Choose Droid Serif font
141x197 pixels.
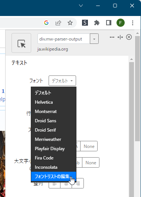tap(53, 130)
